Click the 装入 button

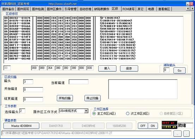[107, 68]
